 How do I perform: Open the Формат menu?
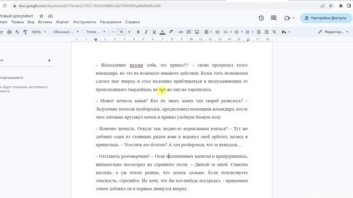(62, 22)
